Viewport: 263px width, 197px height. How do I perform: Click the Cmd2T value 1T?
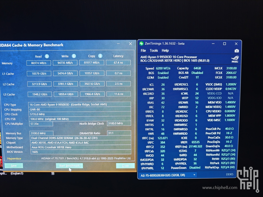pyautogui.click(x=197, y=77)
